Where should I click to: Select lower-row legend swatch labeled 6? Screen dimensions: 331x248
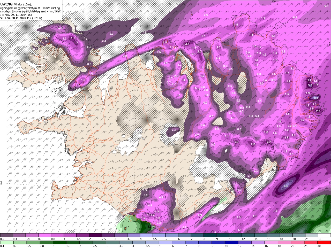pos(179,242)
